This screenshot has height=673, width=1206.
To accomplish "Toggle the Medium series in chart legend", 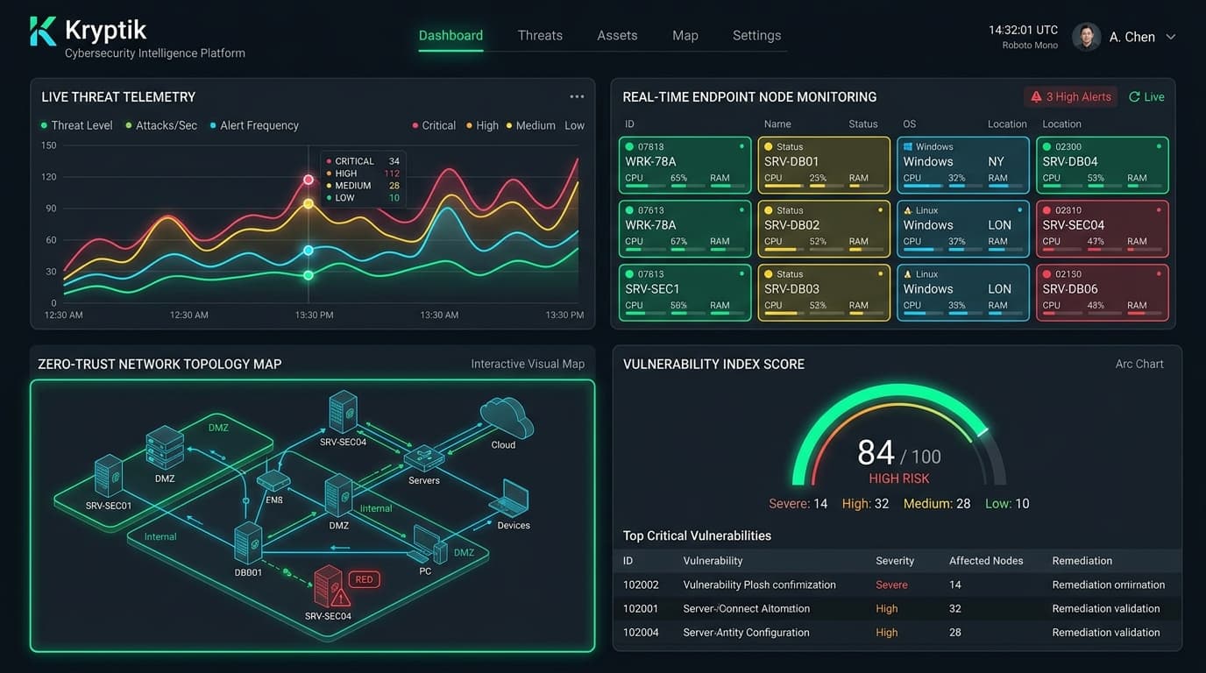I will click(x=531, y=125).
